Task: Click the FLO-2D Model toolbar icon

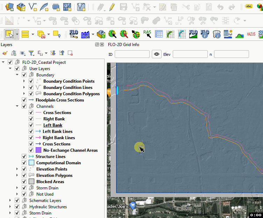Action: (x=85, y=34)
